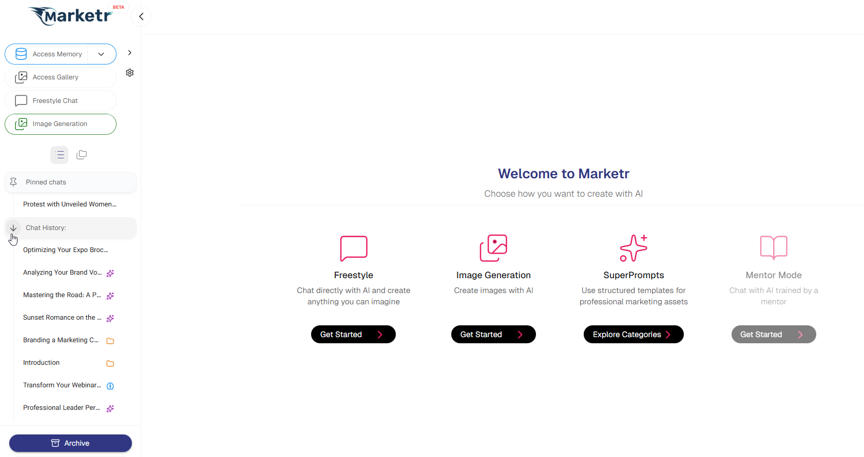Open chat Optimizing Your Expo Broc...

(66, 250)
